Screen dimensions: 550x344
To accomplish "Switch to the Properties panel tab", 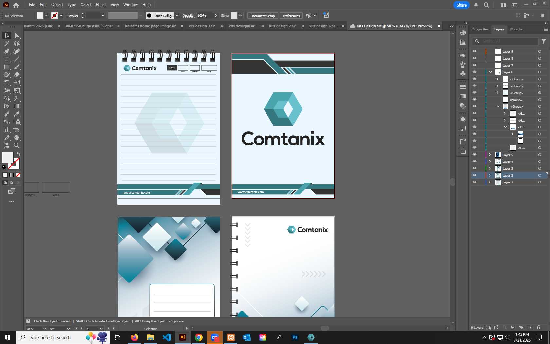I will pyautogui.click(x=480, y=29).
